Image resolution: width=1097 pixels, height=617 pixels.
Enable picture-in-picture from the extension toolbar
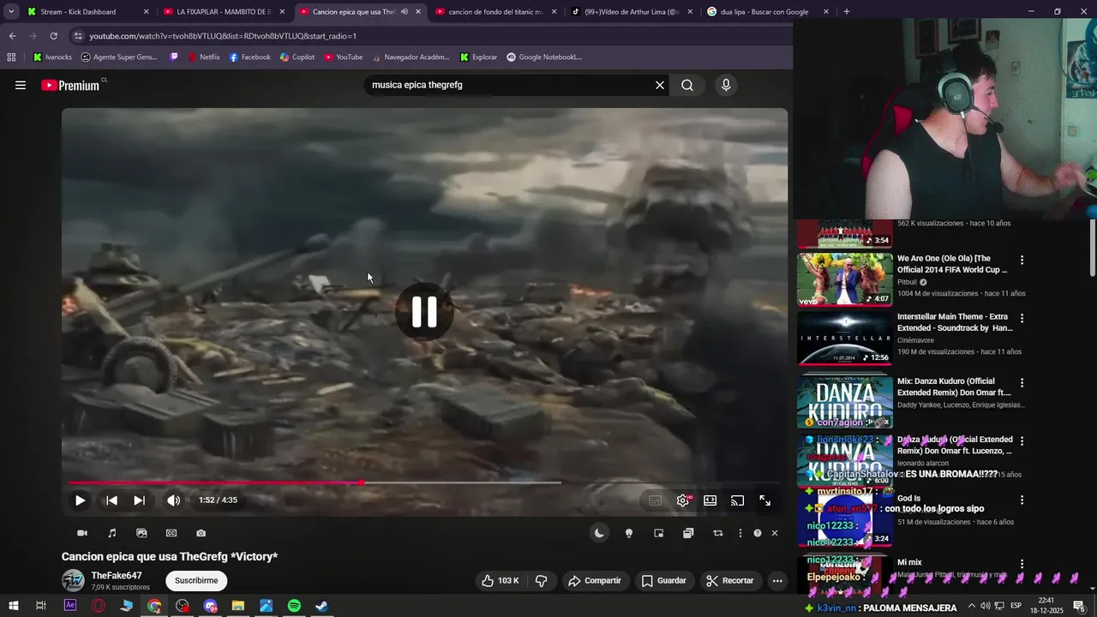pyautogui.click(x=658, y=533)
